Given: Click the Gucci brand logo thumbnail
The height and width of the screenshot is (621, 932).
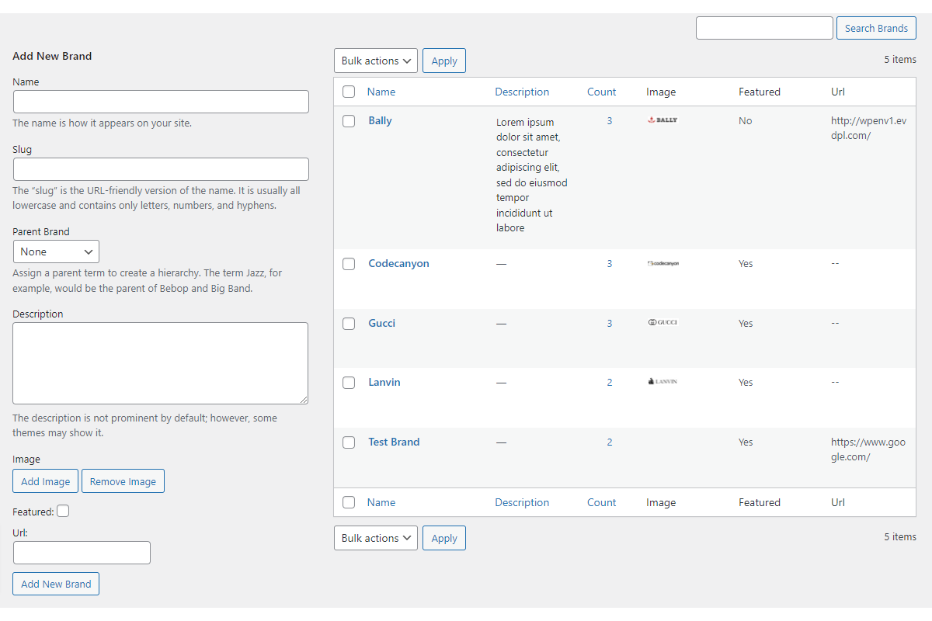Looking at the screenshot, I should point(662,322).
